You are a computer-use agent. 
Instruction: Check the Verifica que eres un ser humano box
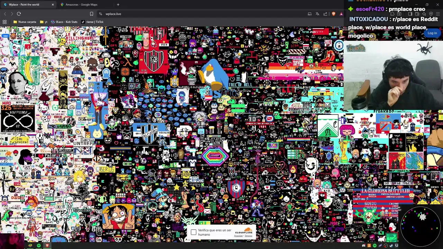(x=193, y=232)
